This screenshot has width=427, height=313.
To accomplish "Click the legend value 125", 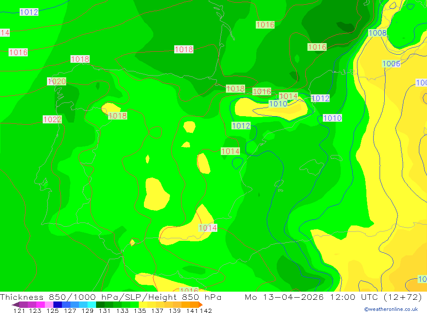I will pos(53,310).
